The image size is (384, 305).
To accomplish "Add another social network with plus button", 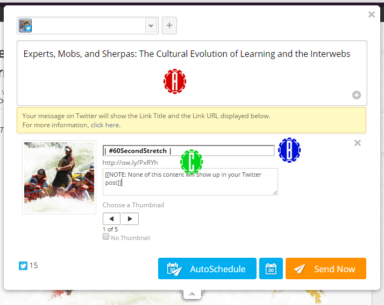I will pyautogui.click(x=169, y=25).
